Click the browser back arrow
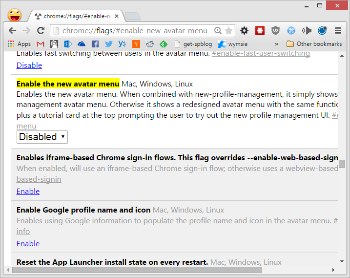The image size is (350, 278). (x=13, y=31)
